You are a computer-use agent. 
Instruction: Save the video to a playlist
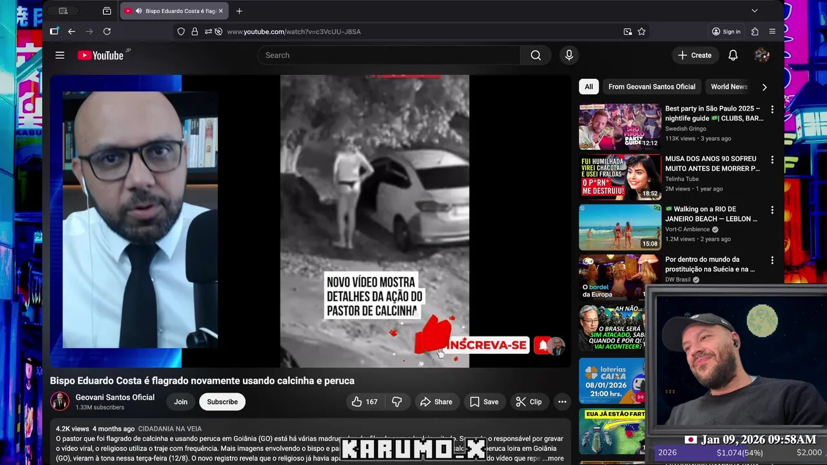point(484,402)
